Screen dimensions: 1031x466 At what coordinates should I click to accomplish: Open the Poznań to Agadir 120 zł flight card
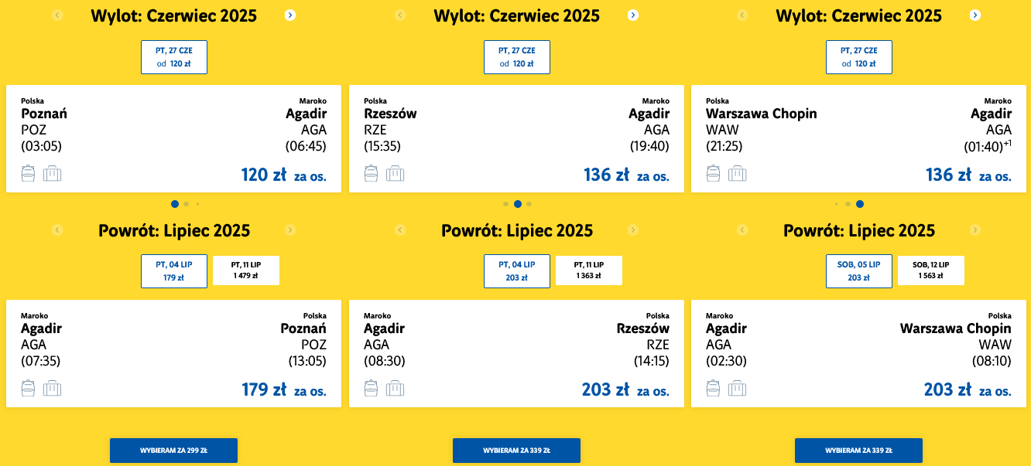click(x=174, y=139)
